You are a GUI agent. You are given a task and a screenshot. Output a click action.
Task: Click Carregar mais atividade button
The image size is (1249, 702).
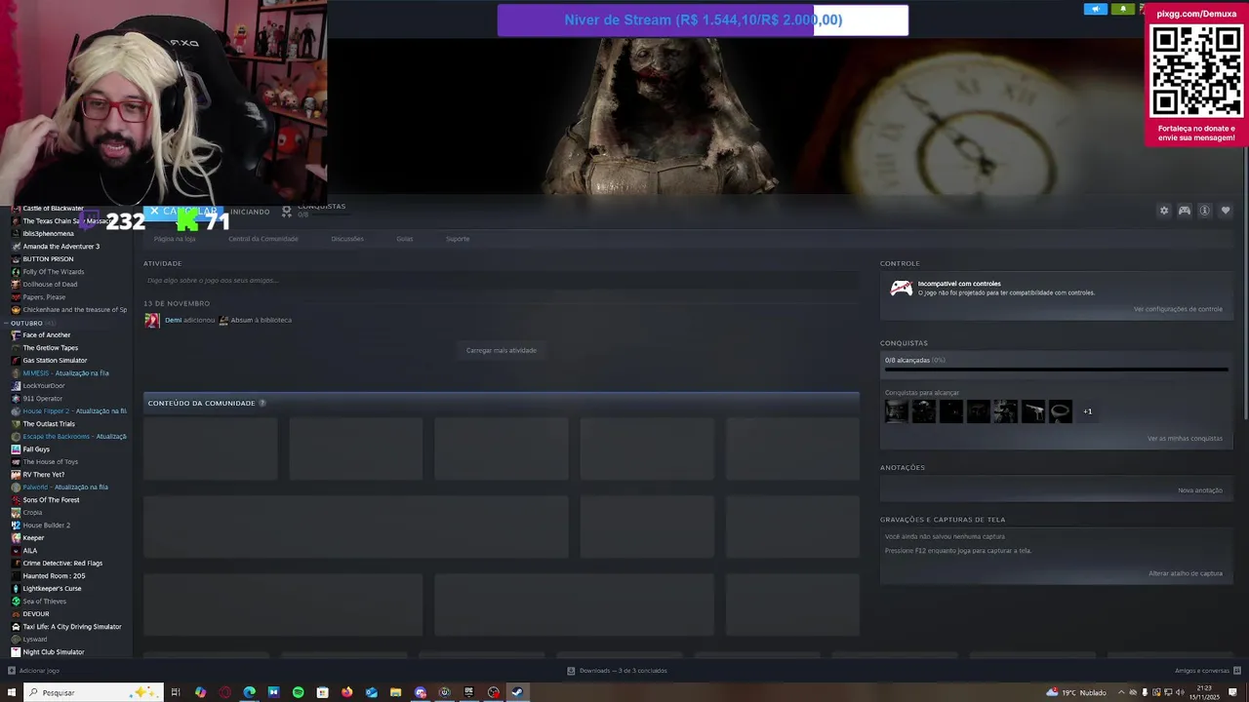[x=502, y=351]
